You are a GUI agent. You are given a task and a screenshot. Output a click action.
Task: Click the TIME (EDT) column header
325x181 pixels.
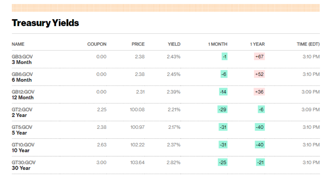(308, 44)
